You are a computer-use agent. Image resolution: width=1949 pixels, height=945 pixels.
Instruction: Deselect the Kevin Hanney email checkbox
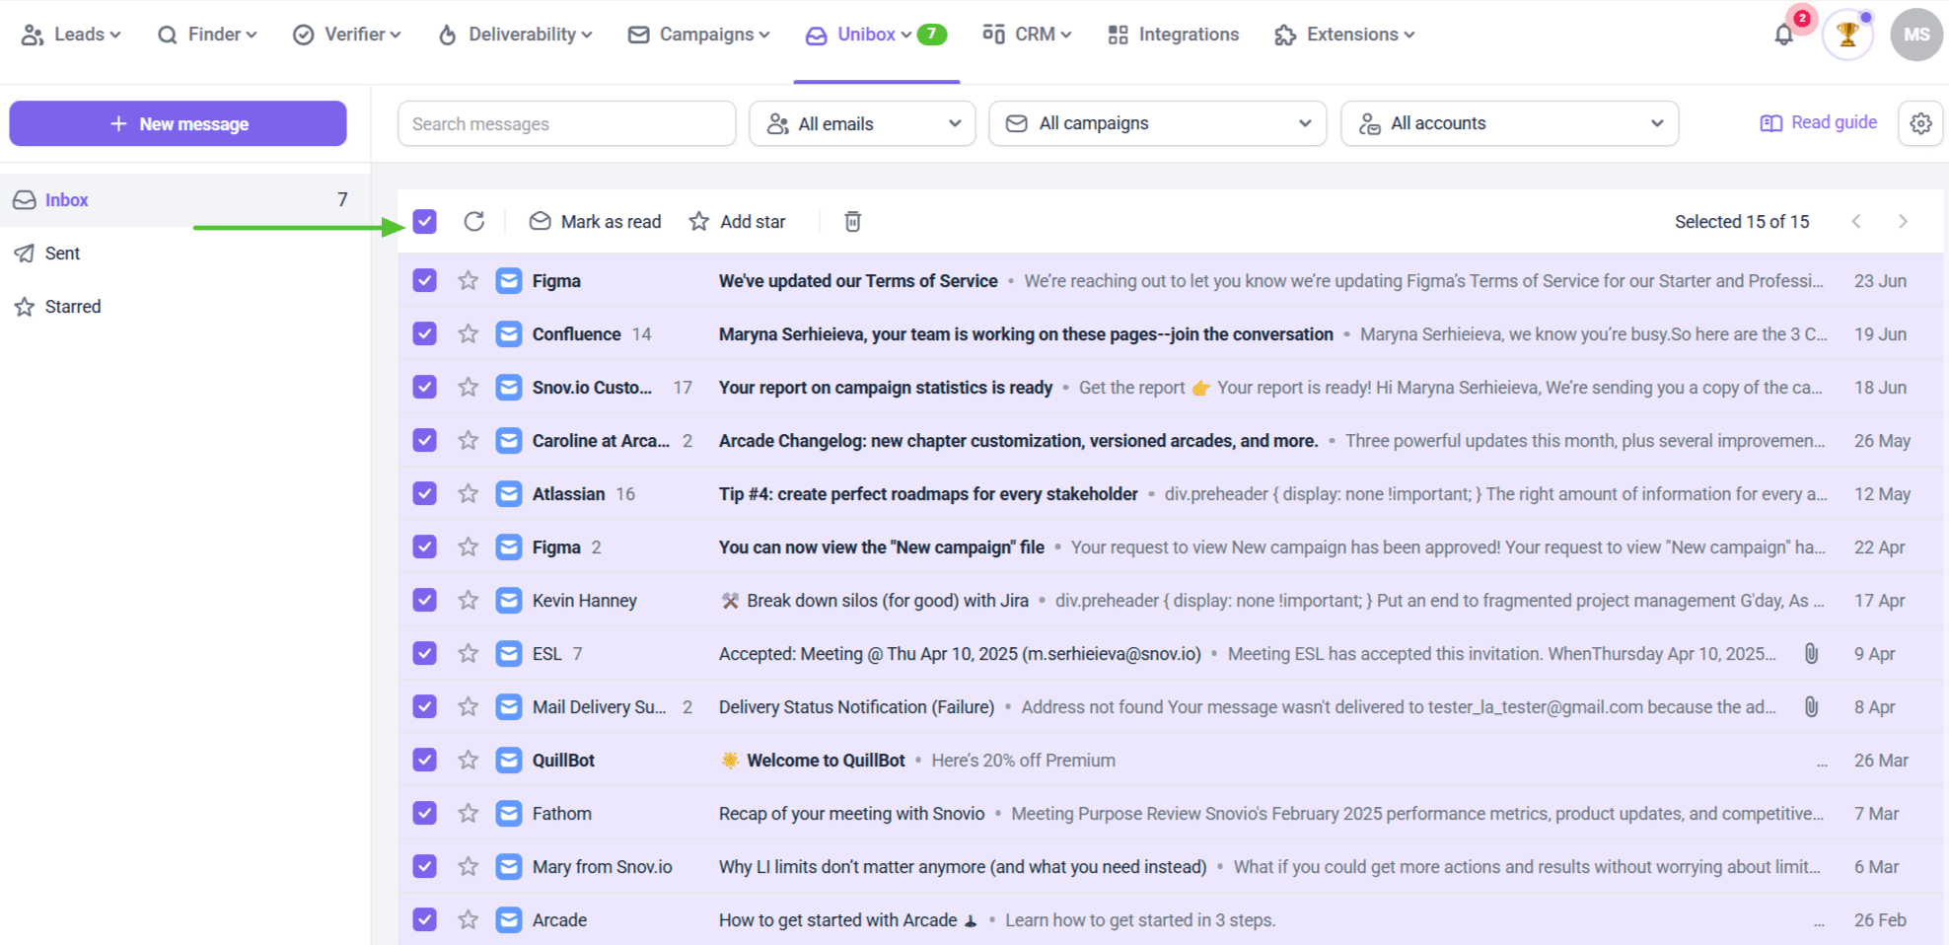[x=425, y=601]
